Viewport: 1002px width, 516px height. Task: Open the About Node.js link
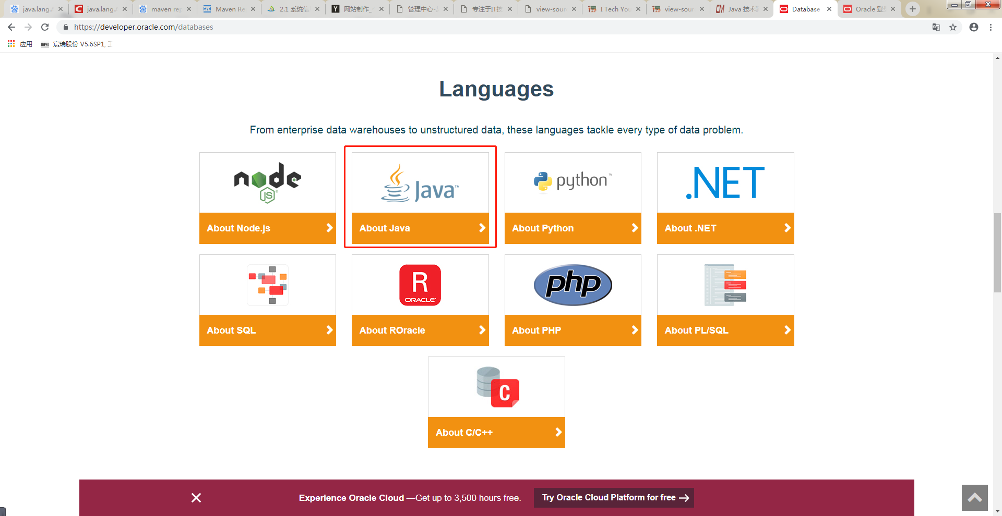pyautogui.click(x=268, y=228)
